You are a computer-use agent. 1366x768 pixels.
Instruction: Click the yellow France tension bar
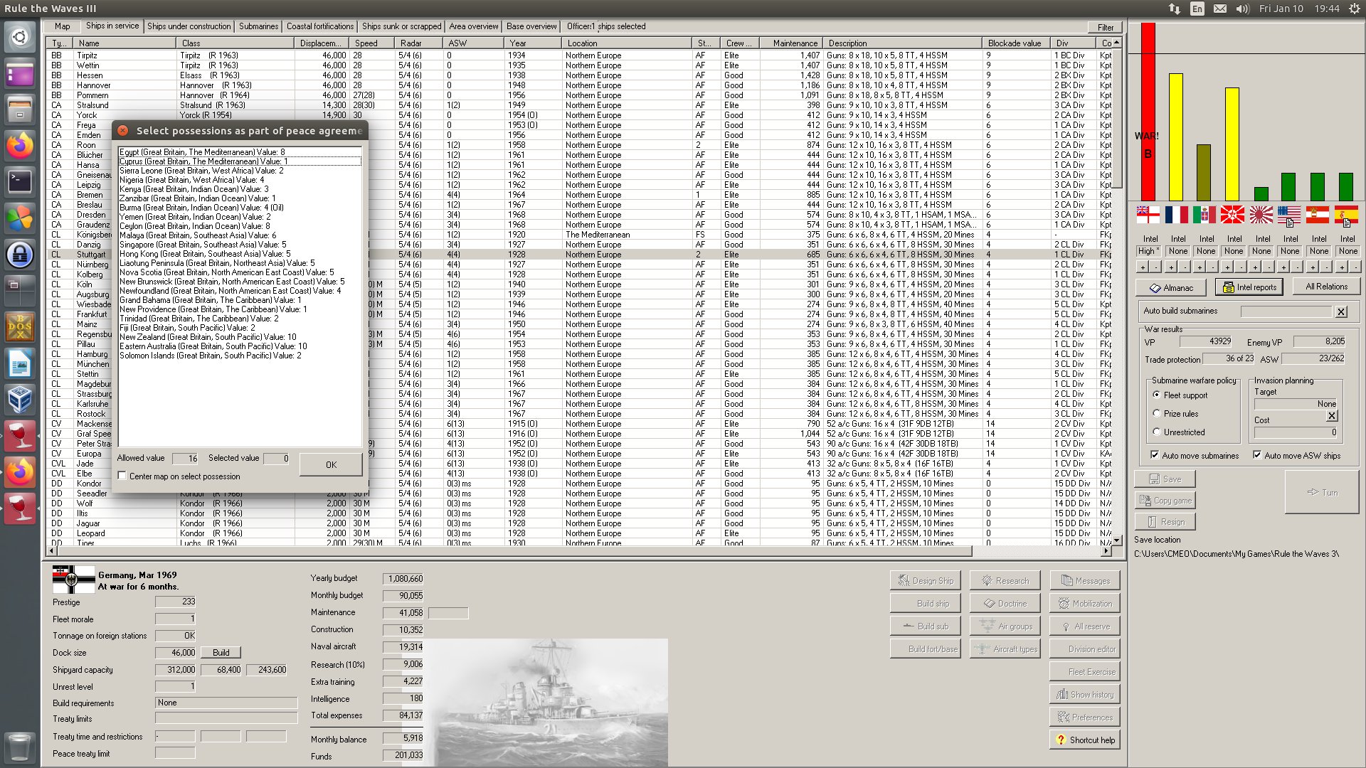click(x=1176, y=137)
